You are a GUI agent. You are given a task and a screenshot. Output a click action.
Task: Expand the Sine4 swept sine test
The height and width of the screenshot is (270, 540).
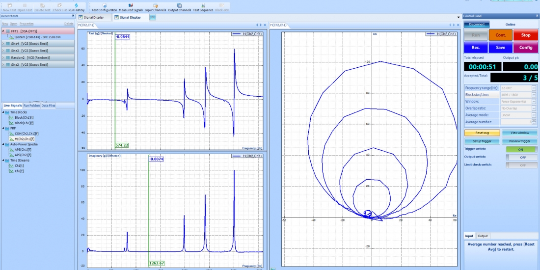3,43
